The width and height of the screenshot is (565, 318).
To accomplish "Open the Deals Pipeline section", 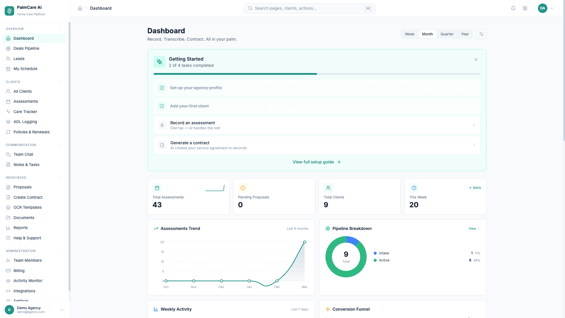I will 26,48.
